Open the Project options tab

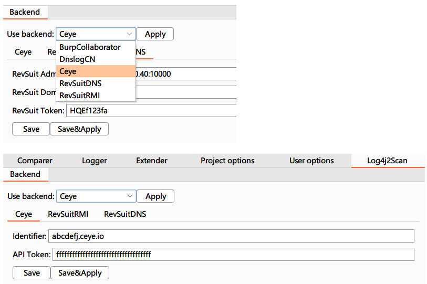click(227, 161)
